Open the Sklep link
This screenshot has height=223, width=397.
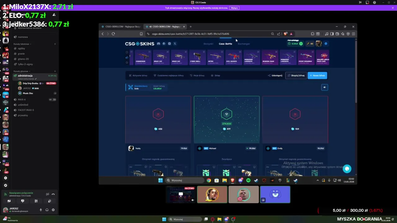(x=216, y=76)
